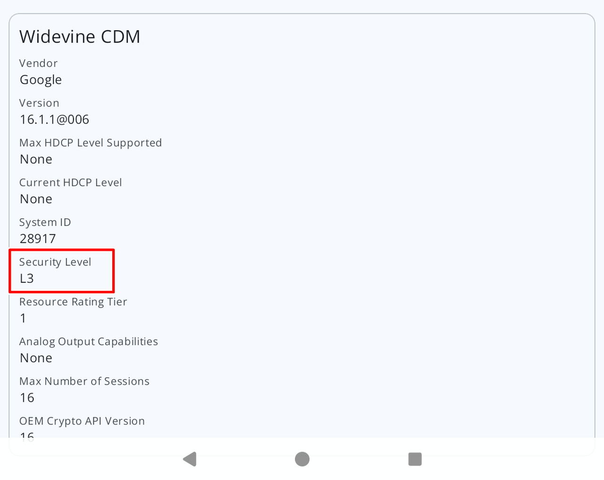
Task: Tap the System ID label
Action: point(45,223)
